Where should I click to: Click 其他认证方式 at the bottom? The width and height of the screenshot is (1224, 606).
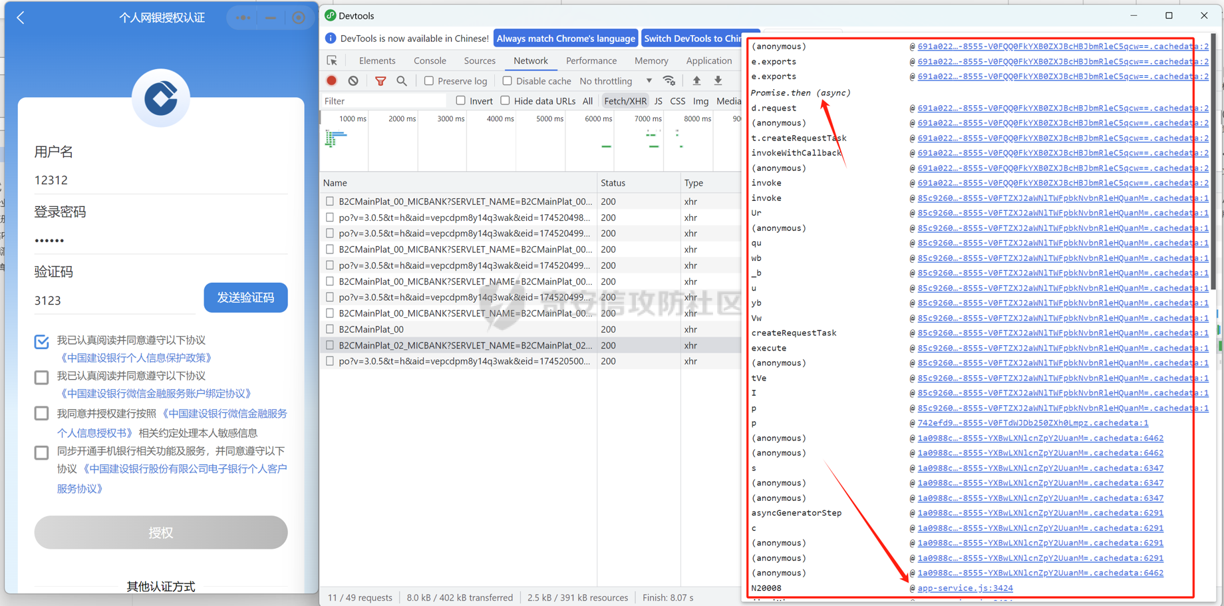[x=161, y=587]
